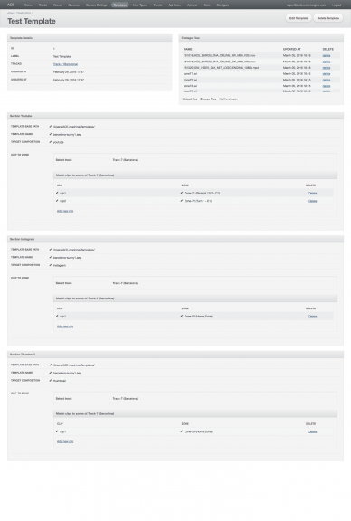351x521 pixels.
Task: Edit Zone 72 Turn assignment in Youtube section
Action: (182, 201)
